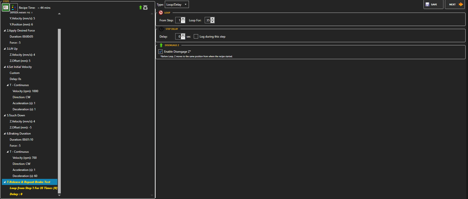
Task: Click Save button text
Action: (x=434, y=4)
